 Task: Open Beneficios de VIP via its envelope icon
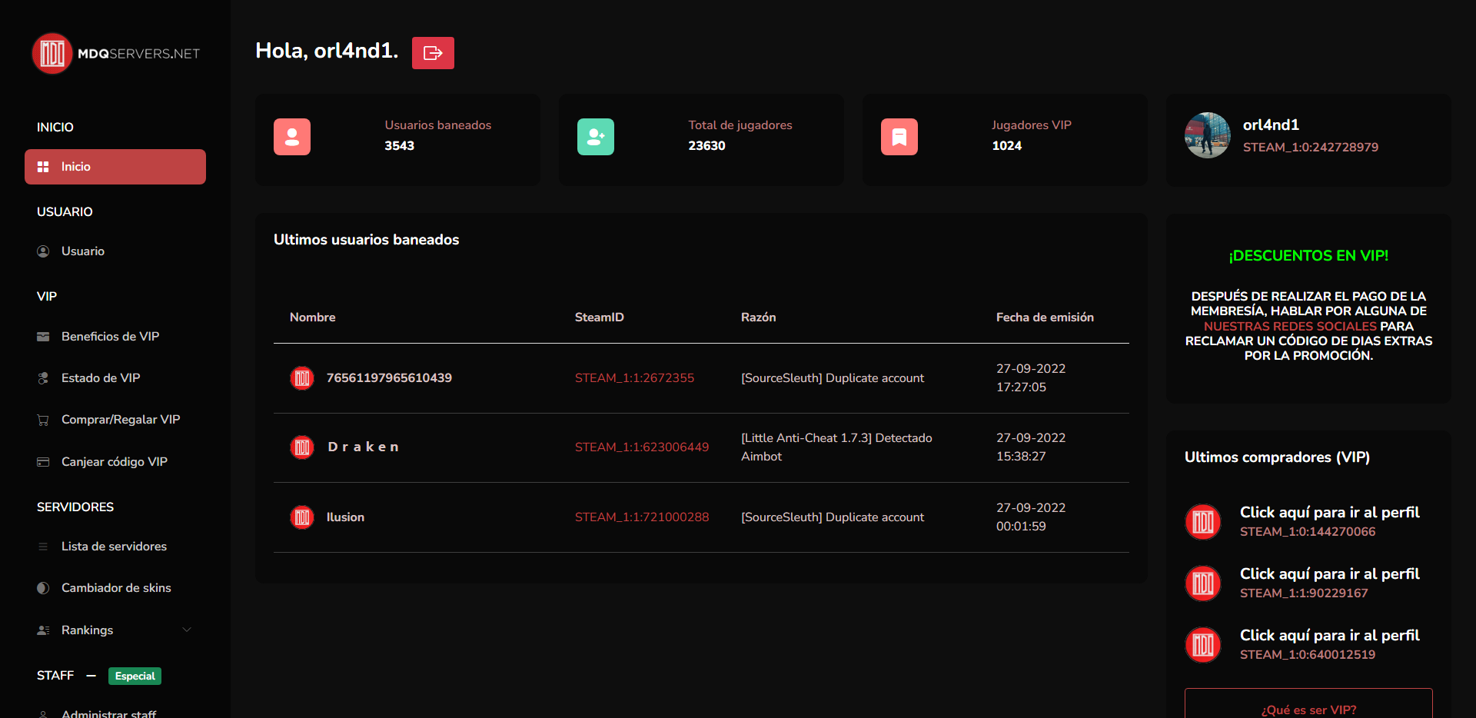pyautogui.click(x=43, y=336)
